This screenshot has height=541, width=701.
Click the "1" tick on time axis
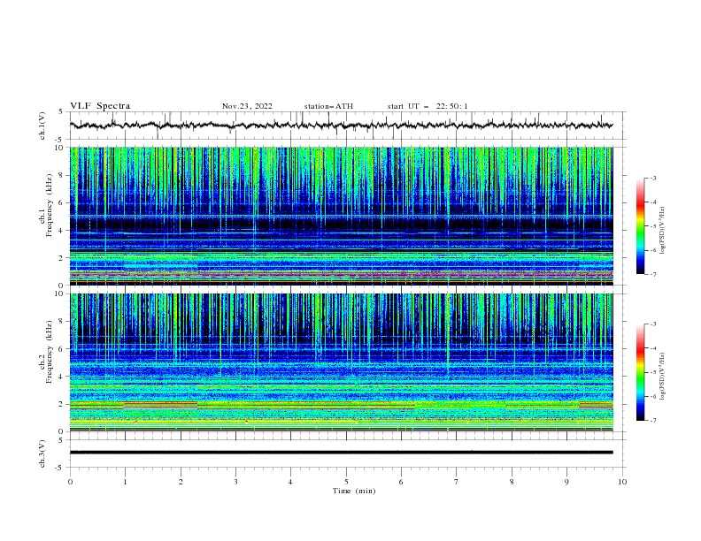(125, 482)
